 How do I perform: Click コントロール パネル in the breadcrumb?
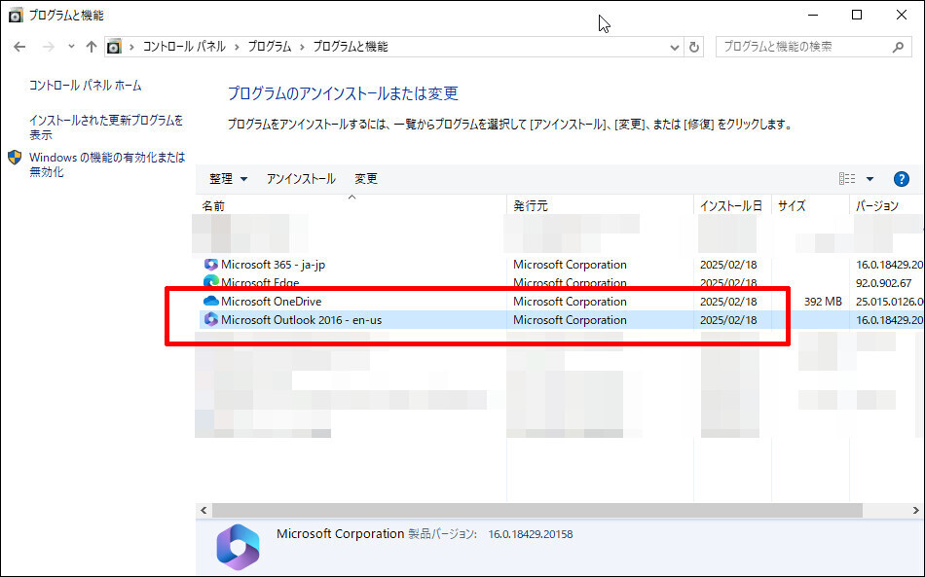(x=184, y=47)
